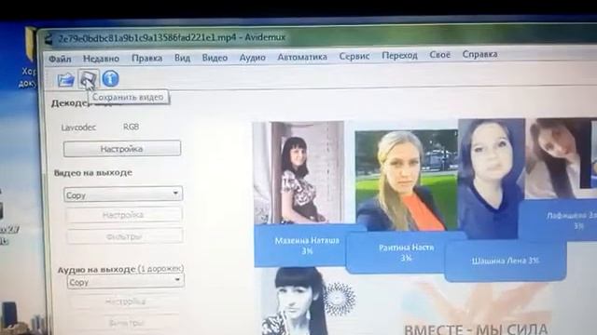Open the Вид menu
This screenshot has height=335, width=597.
pyautogui.click(x=183, y=58)
